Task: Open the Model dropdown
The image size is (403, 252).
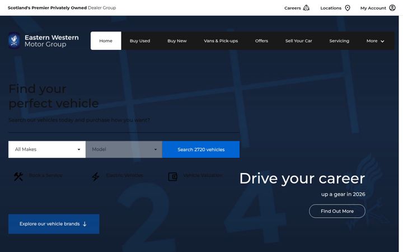Action: tap(124, 150)
